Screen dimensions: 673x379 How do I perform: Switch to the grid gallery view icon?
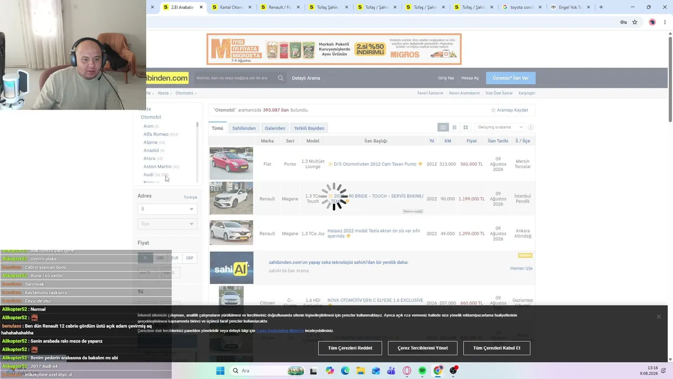coord(465,127)
